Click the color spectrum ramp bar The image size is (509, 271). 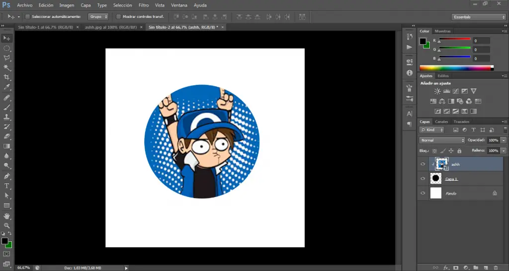(x=456, y=68)
